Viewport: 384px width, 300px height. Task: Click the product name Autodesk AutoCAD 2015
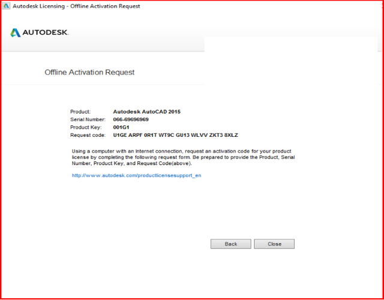click(146, 112)
